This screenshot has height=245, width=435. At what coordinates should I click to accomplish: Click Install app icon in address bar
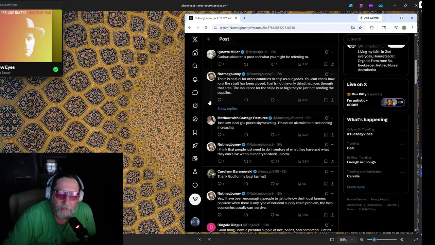pyautogui.click(x=353, y=28)
